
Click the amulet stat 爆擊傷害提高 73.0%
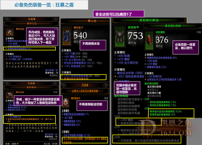(x=72, y=122)
